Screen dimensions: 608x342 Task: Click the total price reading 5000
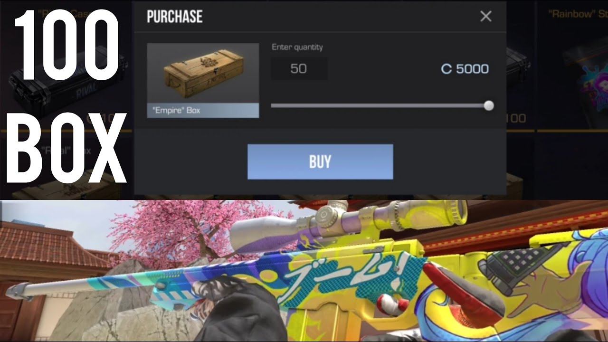coord(472,69)
